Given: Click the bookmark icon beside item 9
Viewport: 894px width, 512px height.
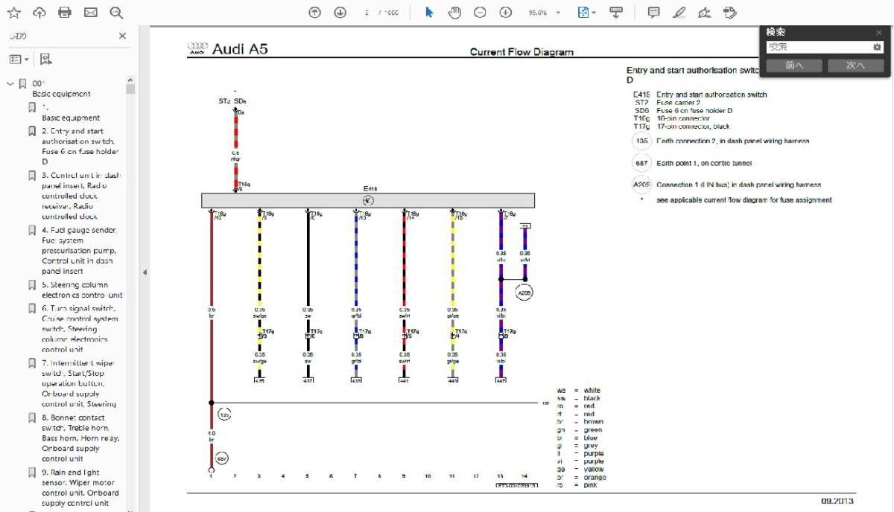Looking at the screenshot, I should [x=32, y=473].
